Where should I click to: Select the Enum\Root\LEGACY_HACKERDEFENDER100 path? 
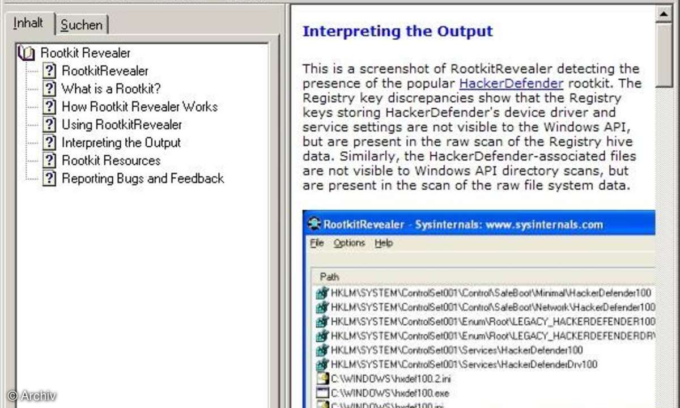coord(493,322)
